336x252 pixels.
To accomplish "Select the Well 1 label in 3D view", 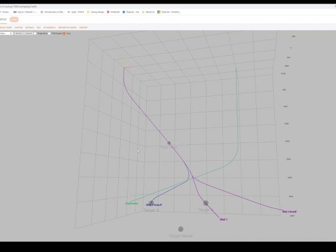I will coord(223,219).
